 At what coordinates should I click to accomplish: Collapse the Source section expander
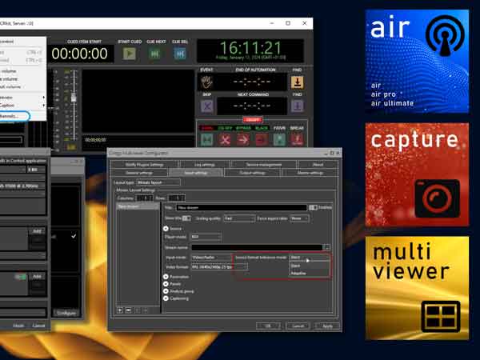point(166,229)
